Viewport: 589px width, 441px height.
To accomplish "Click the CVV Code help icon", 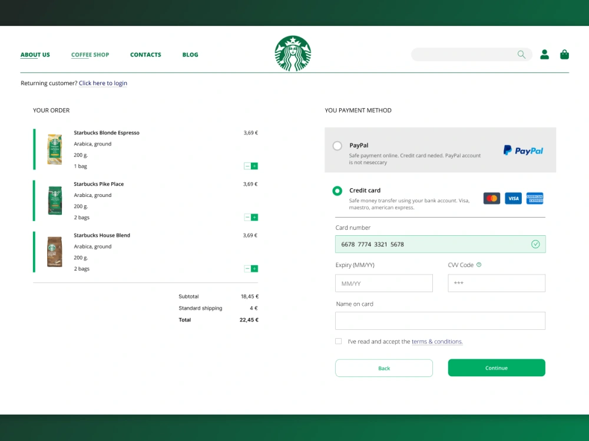I will tap(479, 265).
